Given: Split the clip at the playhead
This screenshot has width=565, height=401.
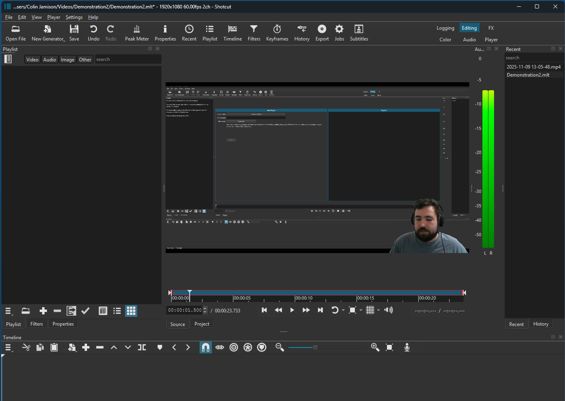Looking at the screenshot, I should tap(142, 347).
